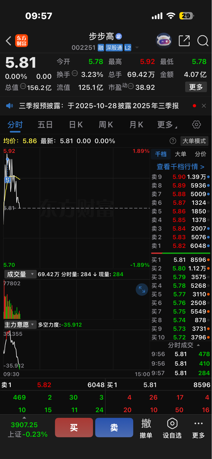
Task: Tap the 上证 3907.25 index ticker
Action: (x=28, y=430)
